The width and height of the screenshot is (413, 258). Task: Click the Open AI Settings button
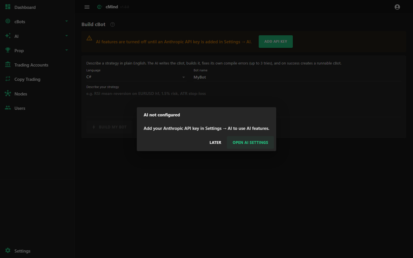[250, 142]
